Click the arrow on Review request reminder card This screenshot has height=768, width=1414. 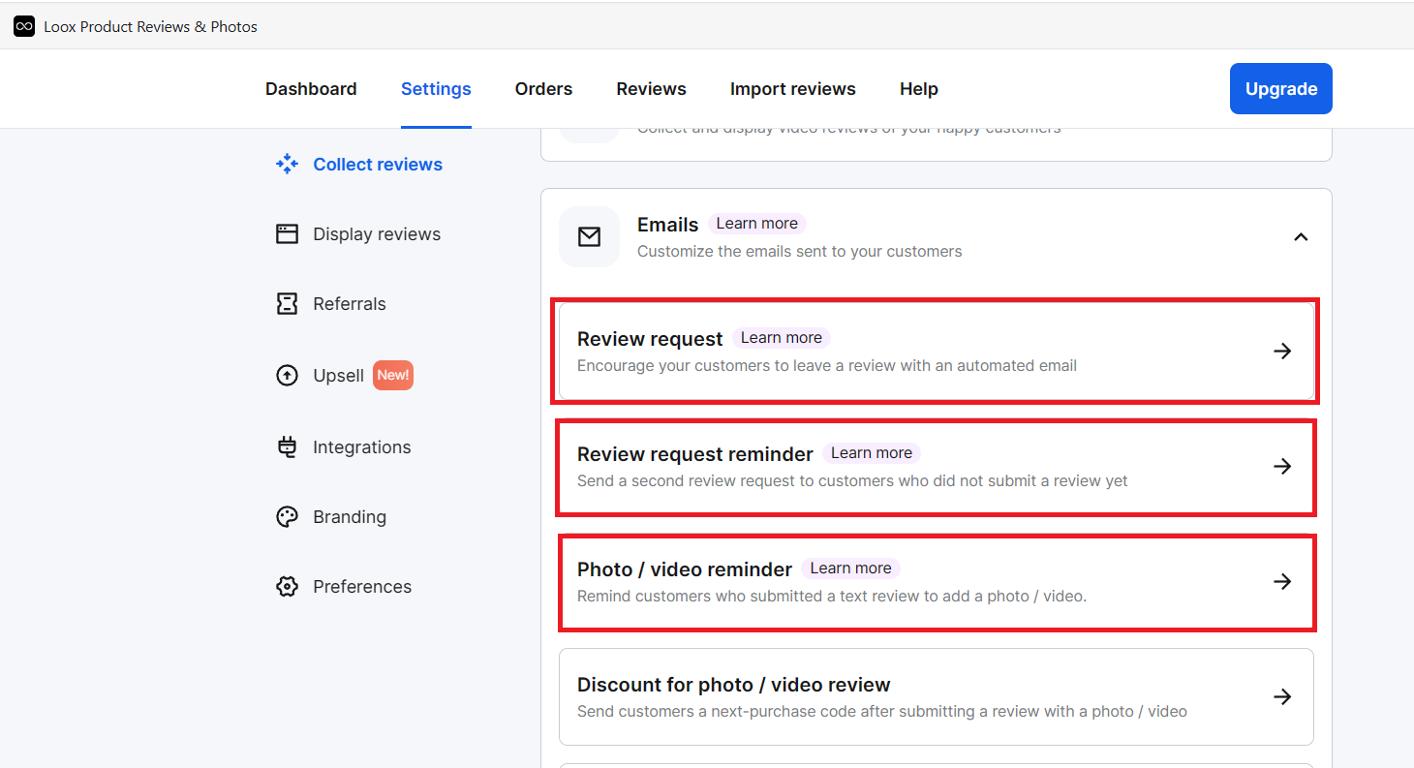1282,466
